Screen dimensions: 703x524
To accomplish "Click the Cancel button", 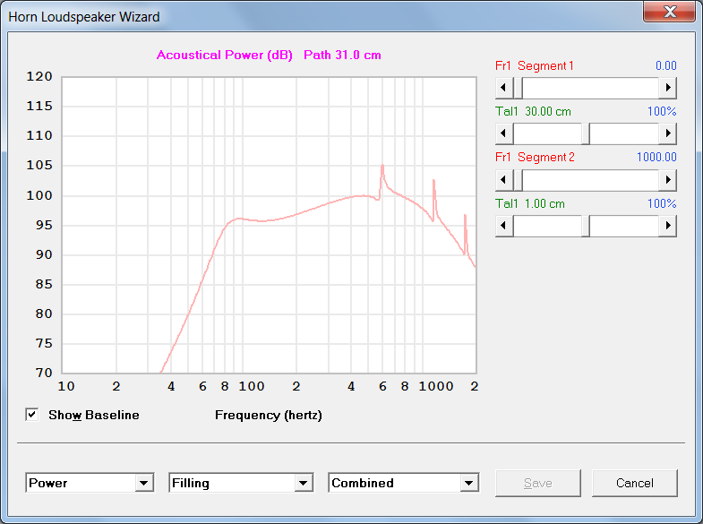I will (634, 483).
